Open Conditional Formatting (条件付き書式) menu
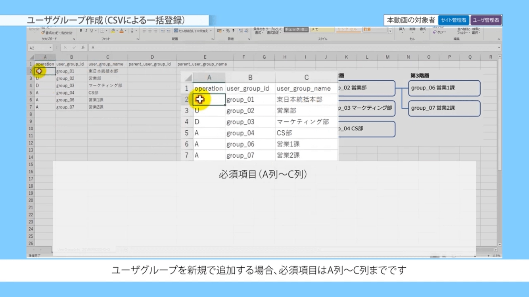This screenshot has height=297, width=529. 260,30
